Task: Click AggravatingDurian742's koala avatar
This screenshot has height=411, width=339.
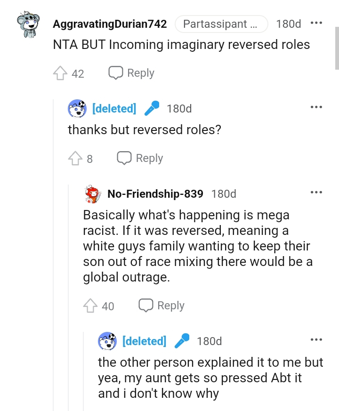Action: click(x=29, y=24)
